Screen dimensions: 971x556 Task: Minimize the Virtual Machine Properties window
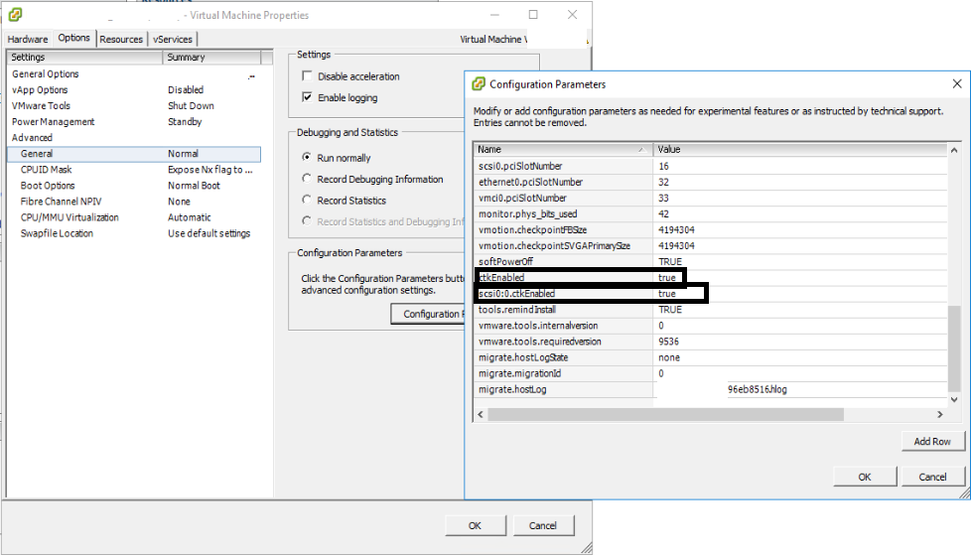pyautogui.click(x=494, y=14)
